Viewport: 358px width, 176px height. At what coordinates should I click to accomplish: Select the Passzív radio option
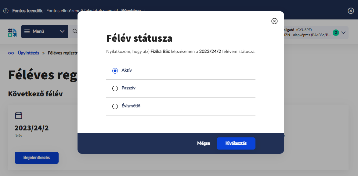(x=115, y=88)
